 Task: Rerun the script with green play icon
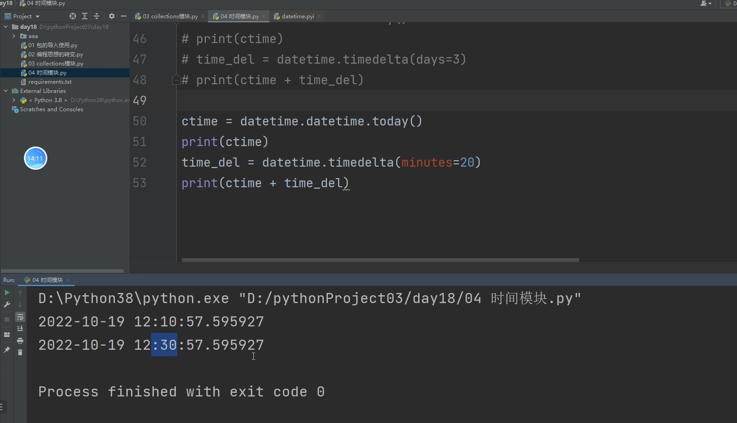(x=7, y=293)
